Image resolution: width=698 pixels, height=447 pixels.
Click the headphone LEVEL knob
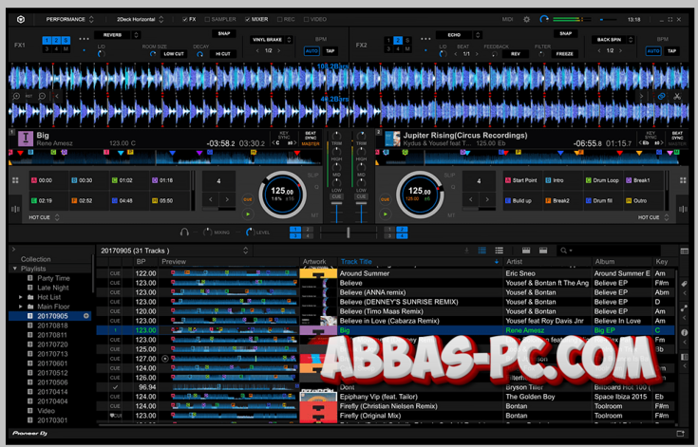(250, 232)
